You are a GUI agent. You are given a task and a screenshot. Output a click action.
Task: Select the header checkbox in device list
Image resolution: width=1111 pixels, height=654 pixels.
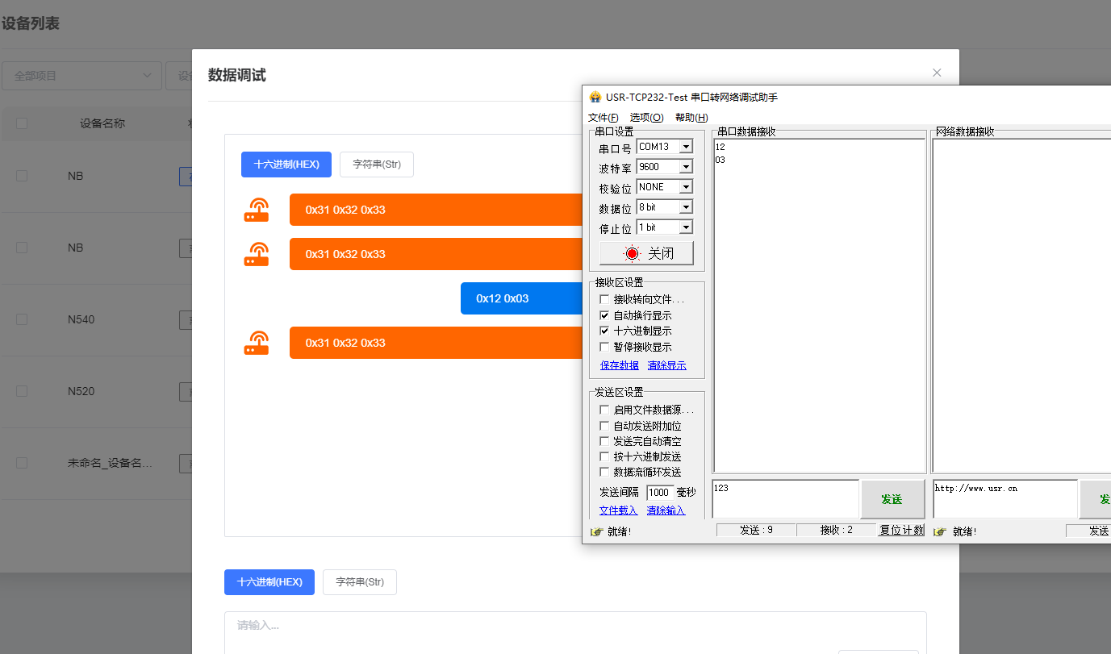pos(22,123)
